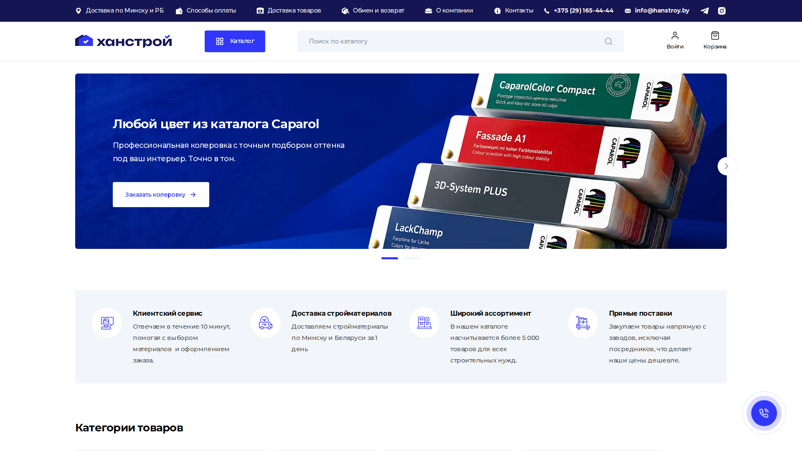The height and width of the screenshot is (451, 802).
Task: Click the icon beside О компании
Action: pos(429,11)
